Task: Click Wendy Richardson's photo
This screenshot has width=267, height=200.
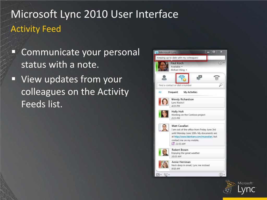Action: tap(165, 102)
